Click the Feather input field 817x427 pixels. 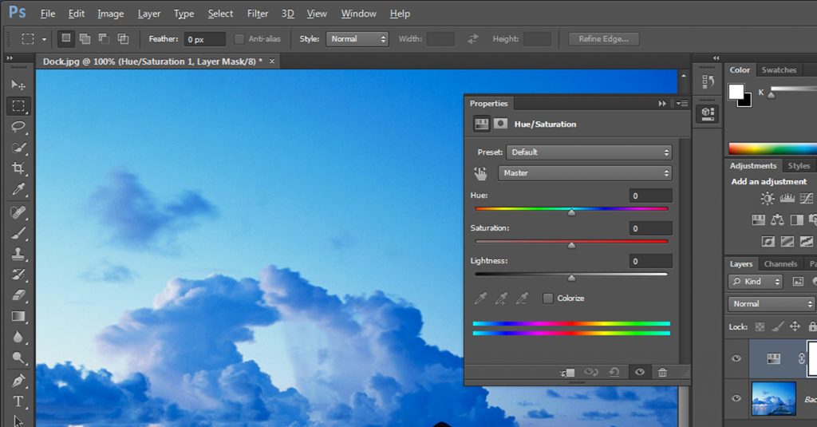[204, 39]
